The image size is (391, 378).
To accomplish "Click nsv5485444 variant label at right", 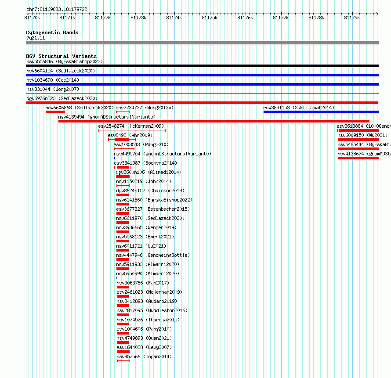I will pos(364,144).
